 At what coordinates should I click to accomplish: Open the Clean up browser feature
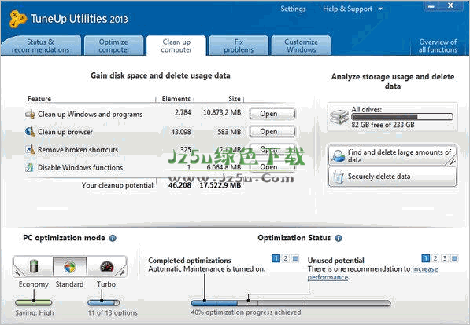coord(272,132)
